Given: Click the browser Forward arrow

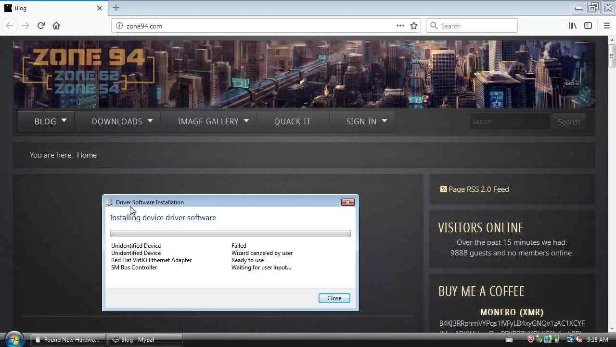Looking at the screenshot, I should click(x=26, y=26).
